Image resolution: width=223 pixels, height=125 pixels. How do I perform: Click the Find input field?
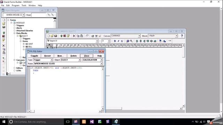point(39,15)
